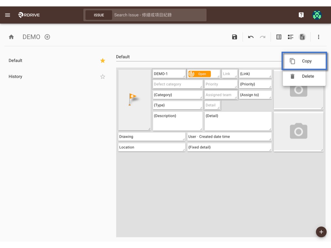Undo the last change
The width and height of the screenshot is (331, 248).
click(x=251, y=37)
